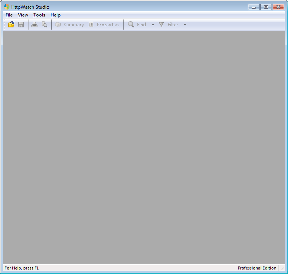Click the Properties list icon
The width and height of the screenshot is (288, 274).
91,25
